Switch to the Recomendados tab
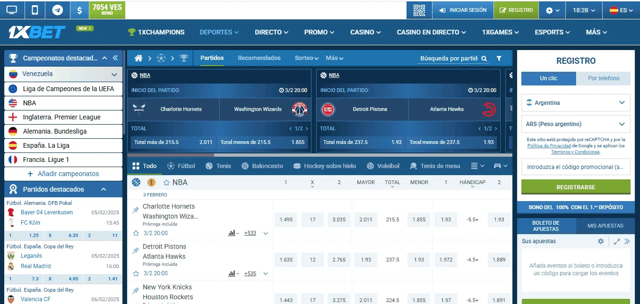 pos(259,58)
